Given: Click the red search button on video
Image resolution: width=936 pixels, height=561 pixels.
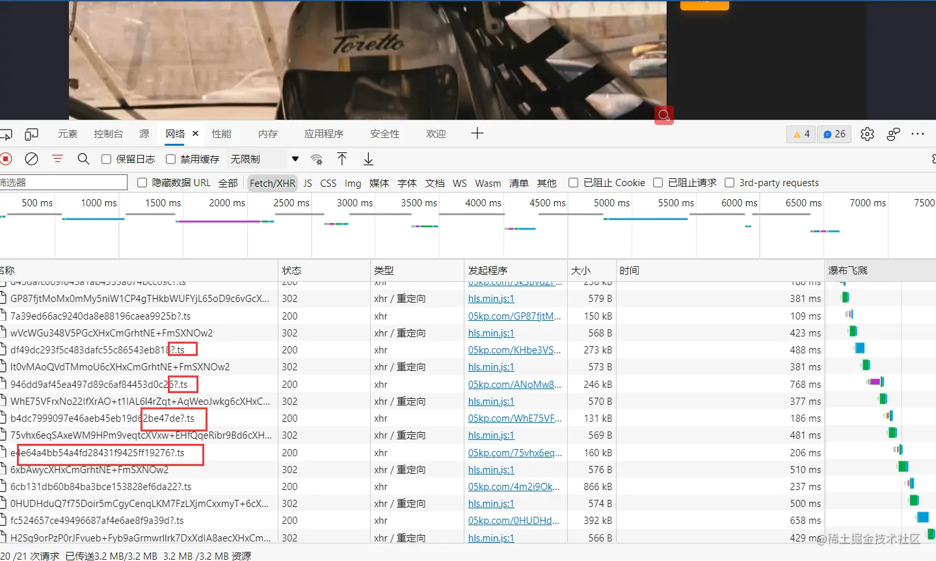Looking at the screenshot, I should [663, 115].
